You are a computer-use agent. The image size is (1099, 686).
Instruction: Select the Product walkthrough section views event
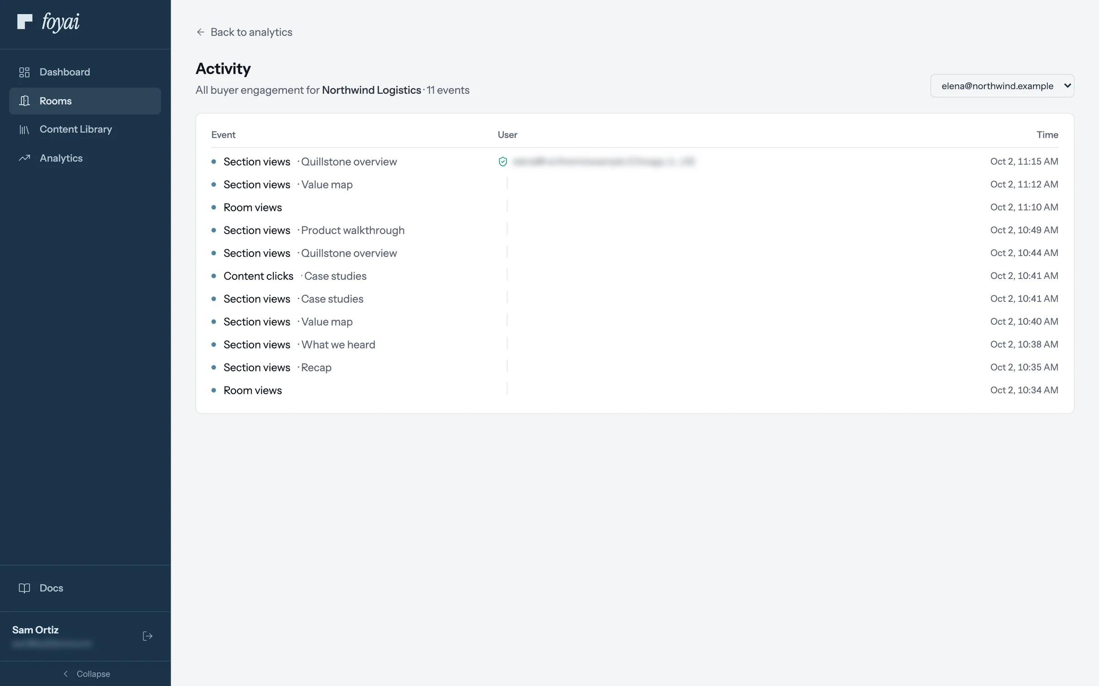635,230
